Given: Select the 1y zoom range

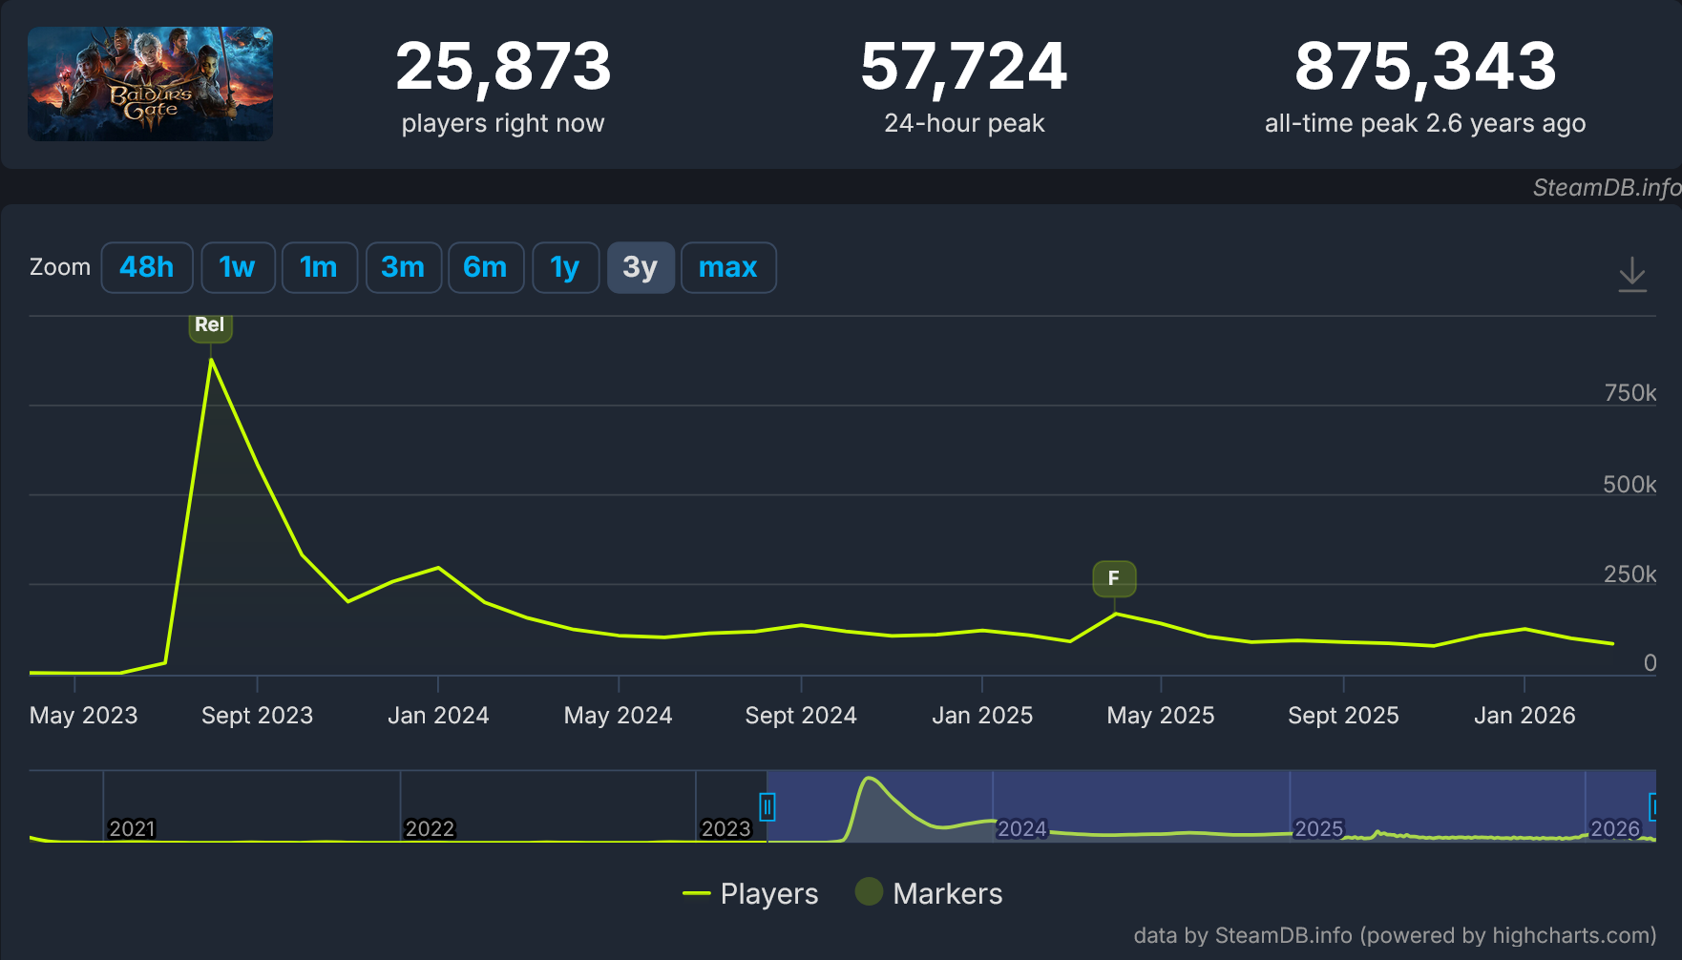Looking at the screenshot, I should coord(565,267).
